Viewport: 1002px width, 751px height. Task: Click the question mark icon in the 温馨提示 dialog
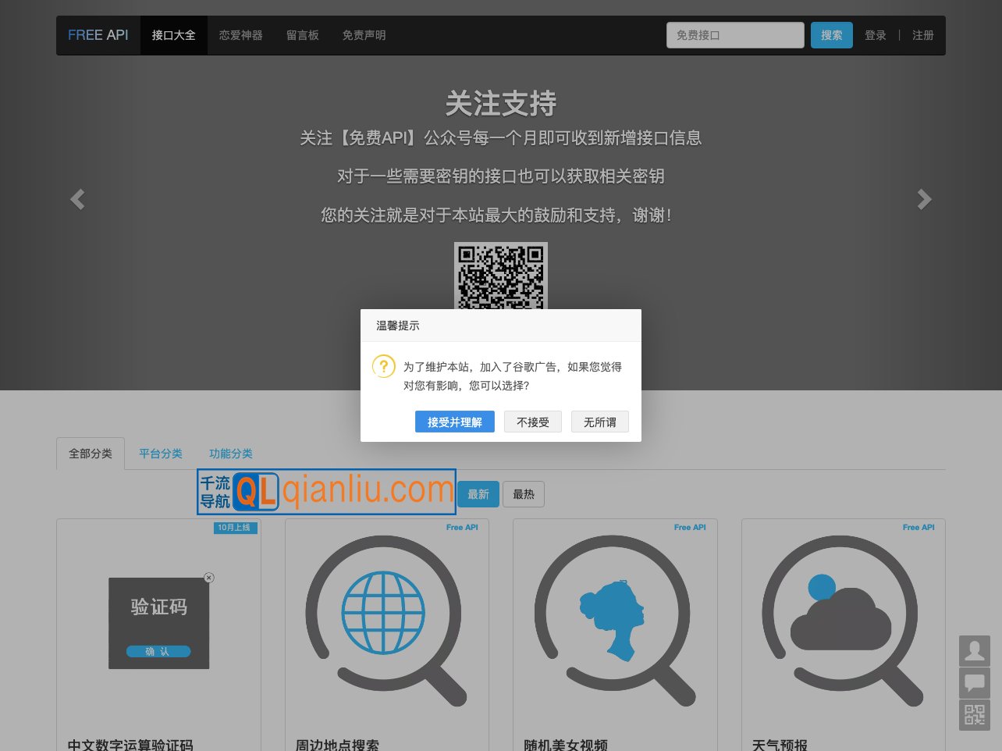[383, 365]
